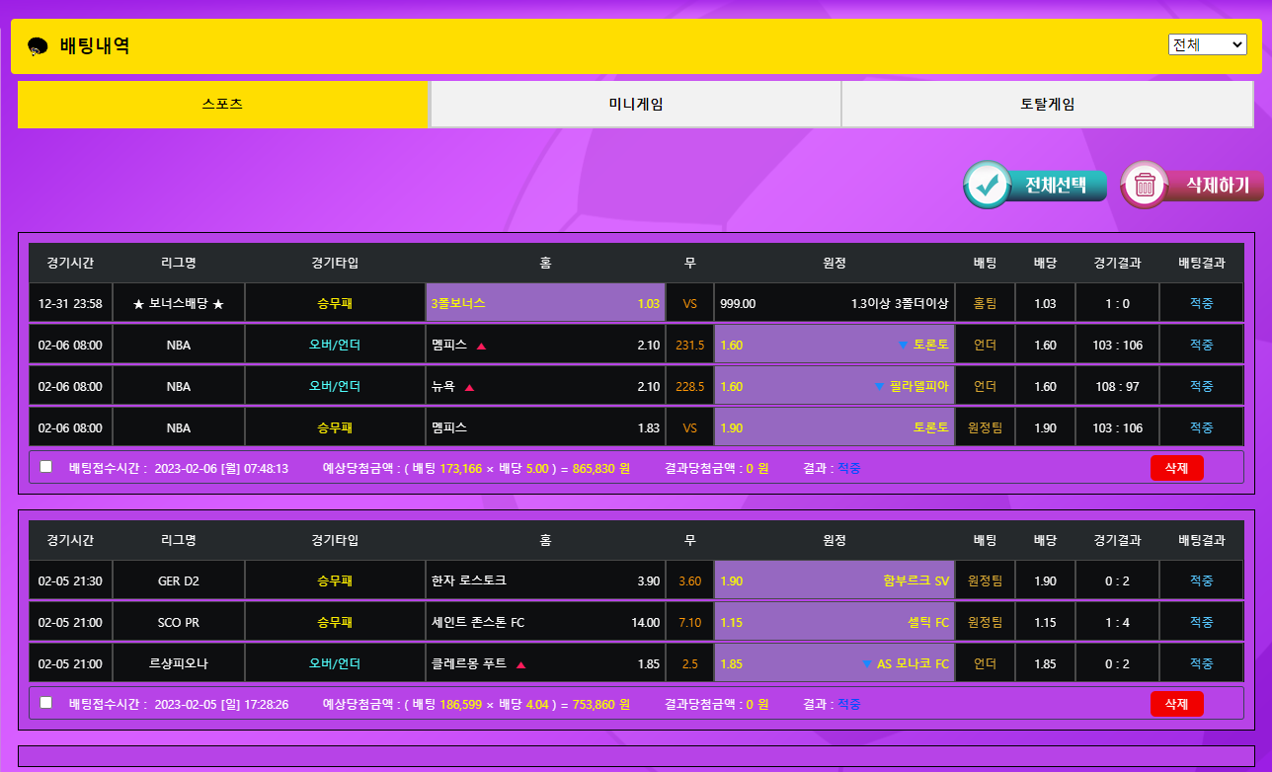
Task: Click the blue down arrow beside 필라델피아
Action: [x=879, y=387]
